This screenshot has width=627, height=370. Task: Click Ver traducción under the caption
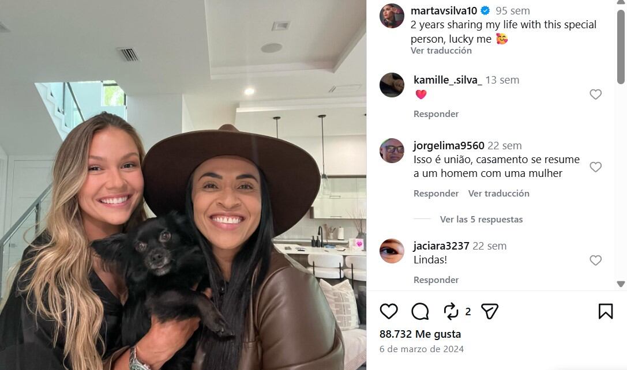click(441, 50)
